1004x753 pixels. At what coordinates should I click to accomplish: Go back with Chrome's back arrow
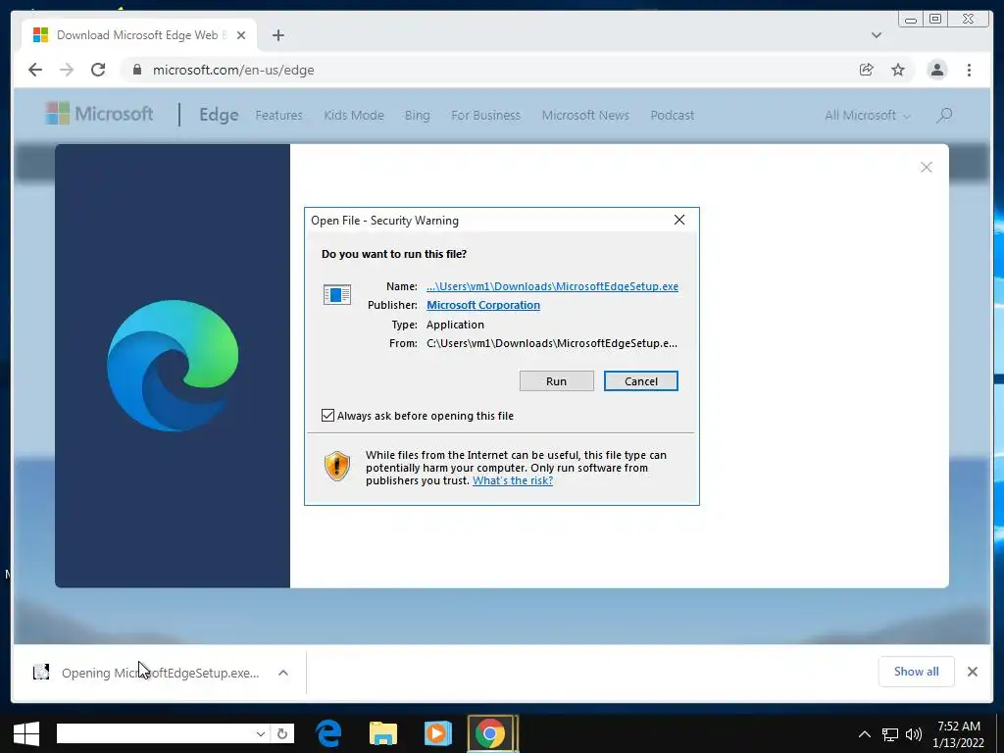click(x=35, y=70)
